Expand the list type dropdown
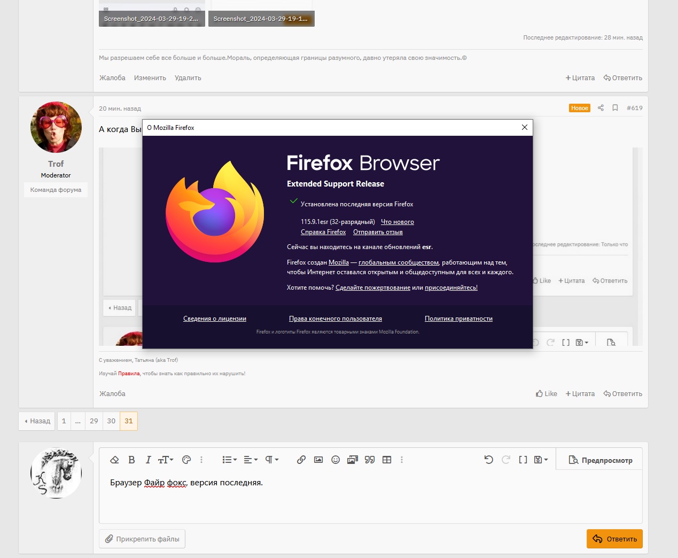Image resolution: width=678 pixels, height=558 pixels. click(x=229, y=460)
